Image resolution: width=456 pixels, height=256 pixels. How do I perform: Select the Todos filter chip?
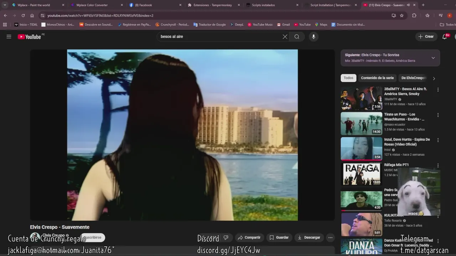(x=348, y=78)
